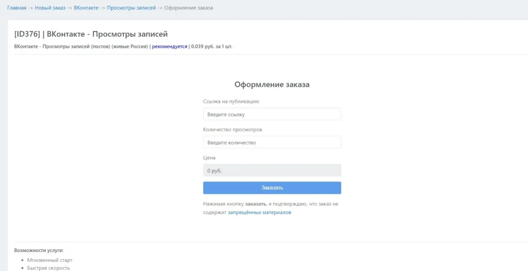Select the heading [ID376] | ВКонтакте - Просмотры записей
The height and width of the screenshot is (271, 528).
[91, 34]
